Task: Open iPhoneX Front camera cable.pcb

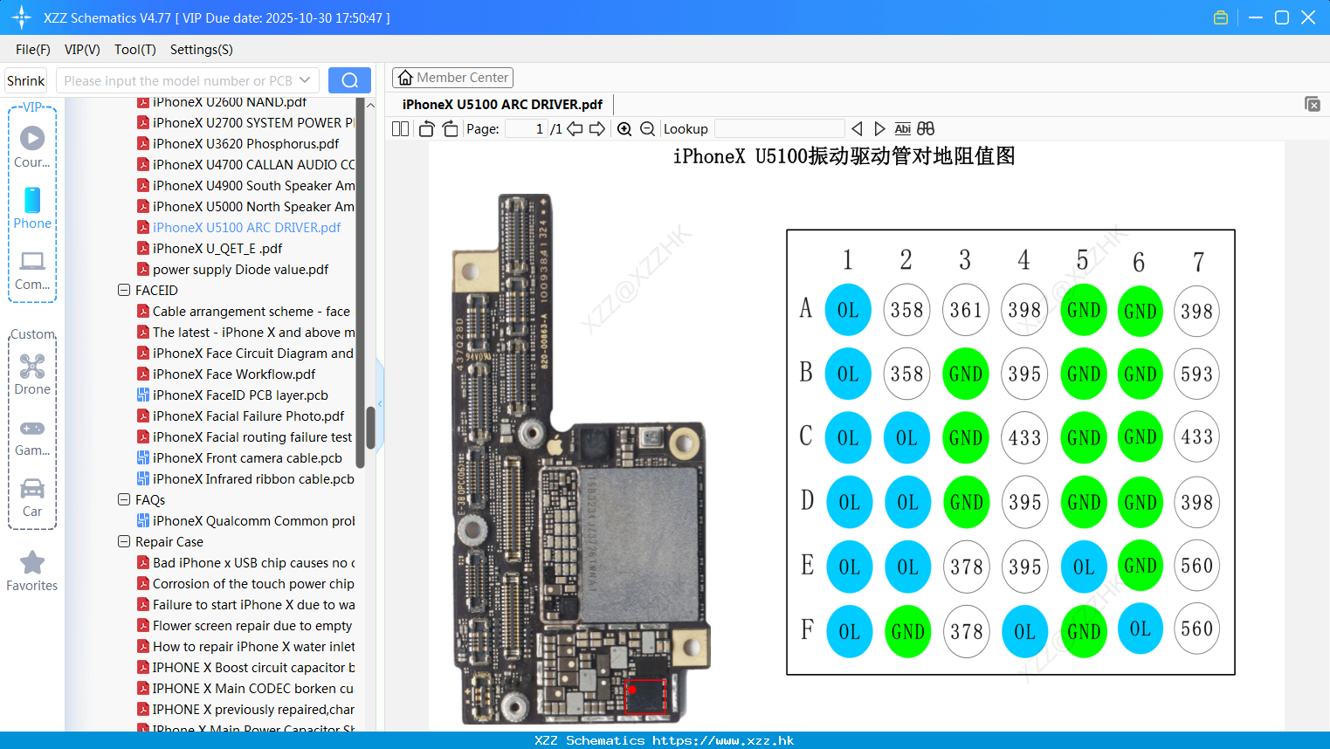Action: pyautogui.click(x=247, y=457)
